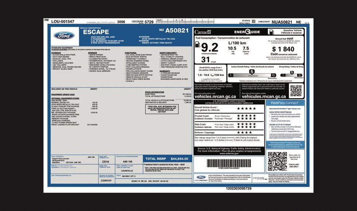Viewport: 357px width, 211px height.
Task: Click the Rollover rating row
Action: tap(229, 133)
